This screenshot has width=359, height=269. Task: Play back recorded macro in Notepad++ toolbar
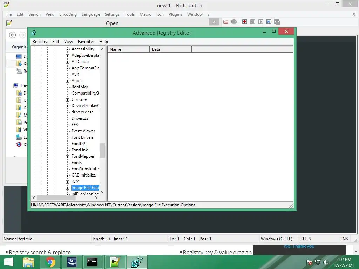260,21
